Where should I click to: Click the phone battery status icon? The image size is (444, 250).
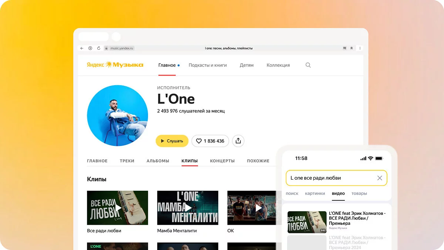click(379, 158)
